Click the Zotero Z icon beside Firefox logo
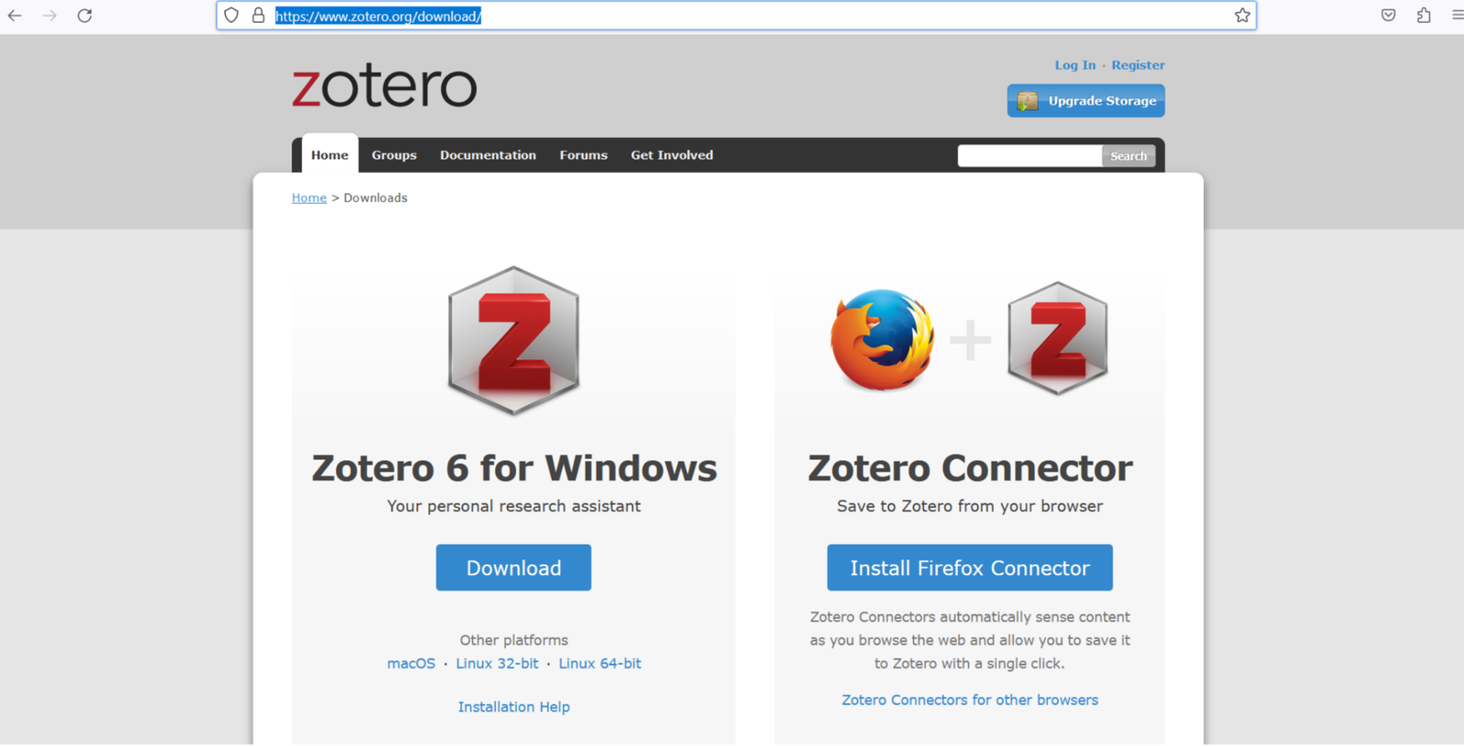1464x746 pixels. (1058, 338)
